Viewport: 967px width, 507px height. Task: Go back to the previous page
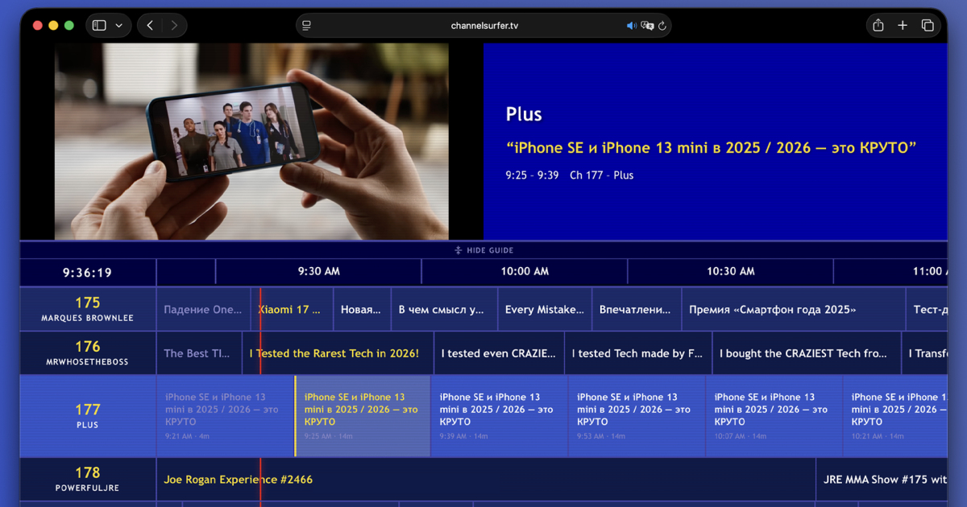pos(150,26)
